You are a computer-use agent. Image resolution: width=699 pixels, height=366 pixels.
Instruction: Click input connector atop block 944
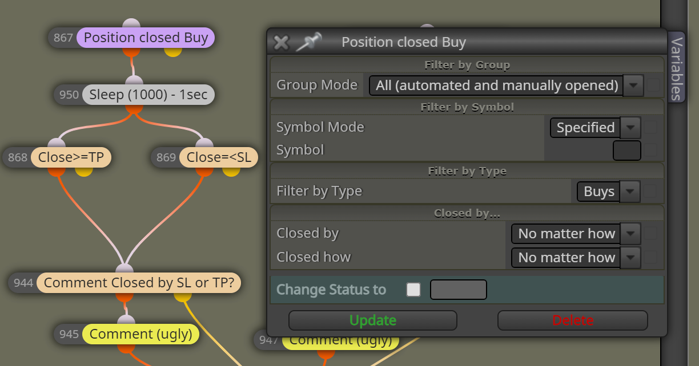coord(124,269)
